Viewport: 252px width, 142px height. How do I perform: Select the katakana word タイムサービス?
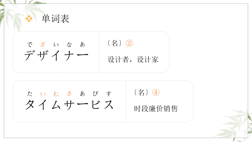[69, 105]
